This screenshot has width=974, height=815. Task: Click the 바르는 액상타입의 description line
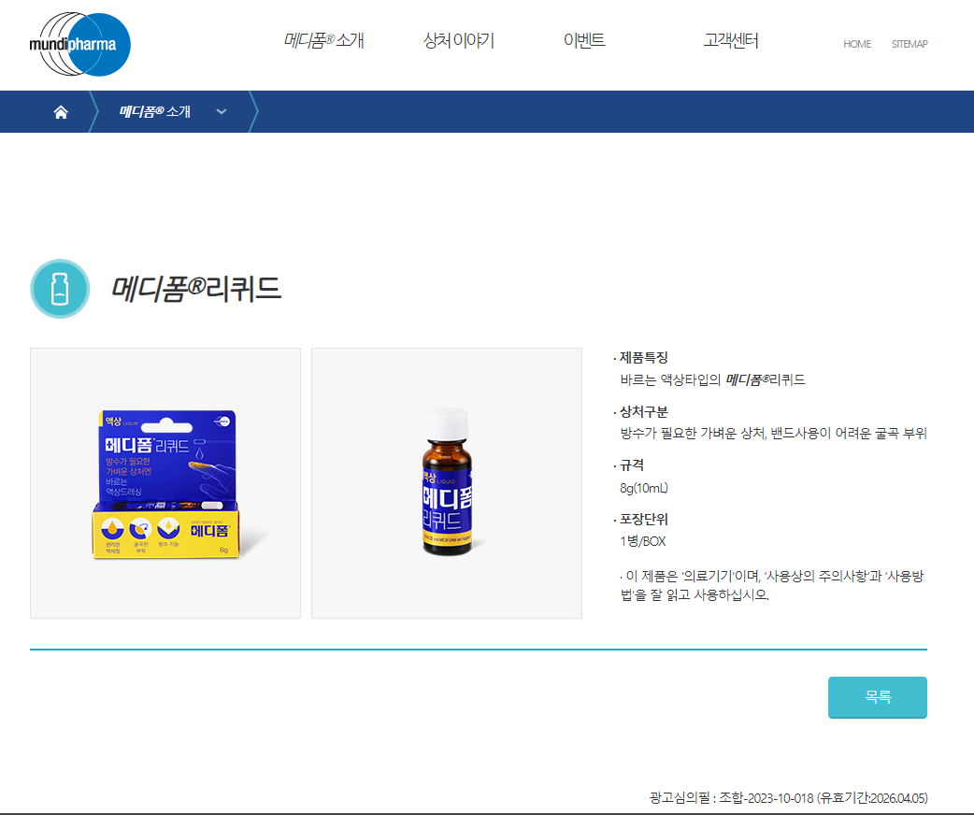click(x=712, y=379)
